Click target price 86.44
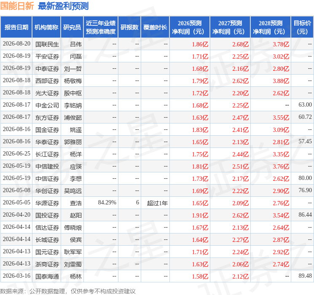 (x=305, y=215)
